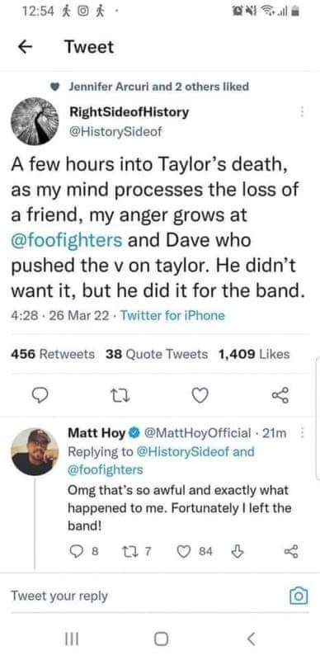View the 38 Quote Tweets
The height and width of the screenshot is (660, 320).
157,354
